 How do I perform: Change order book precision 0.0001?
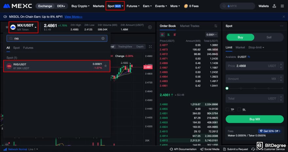[x=212, y=35]
